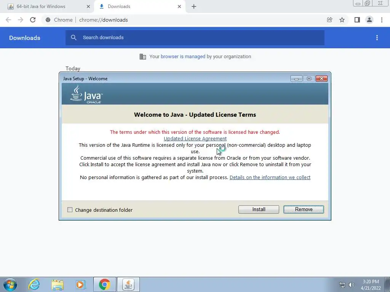Open Chrome's three-dot main menu
390x292 pixels.
(x=382, y=20)
